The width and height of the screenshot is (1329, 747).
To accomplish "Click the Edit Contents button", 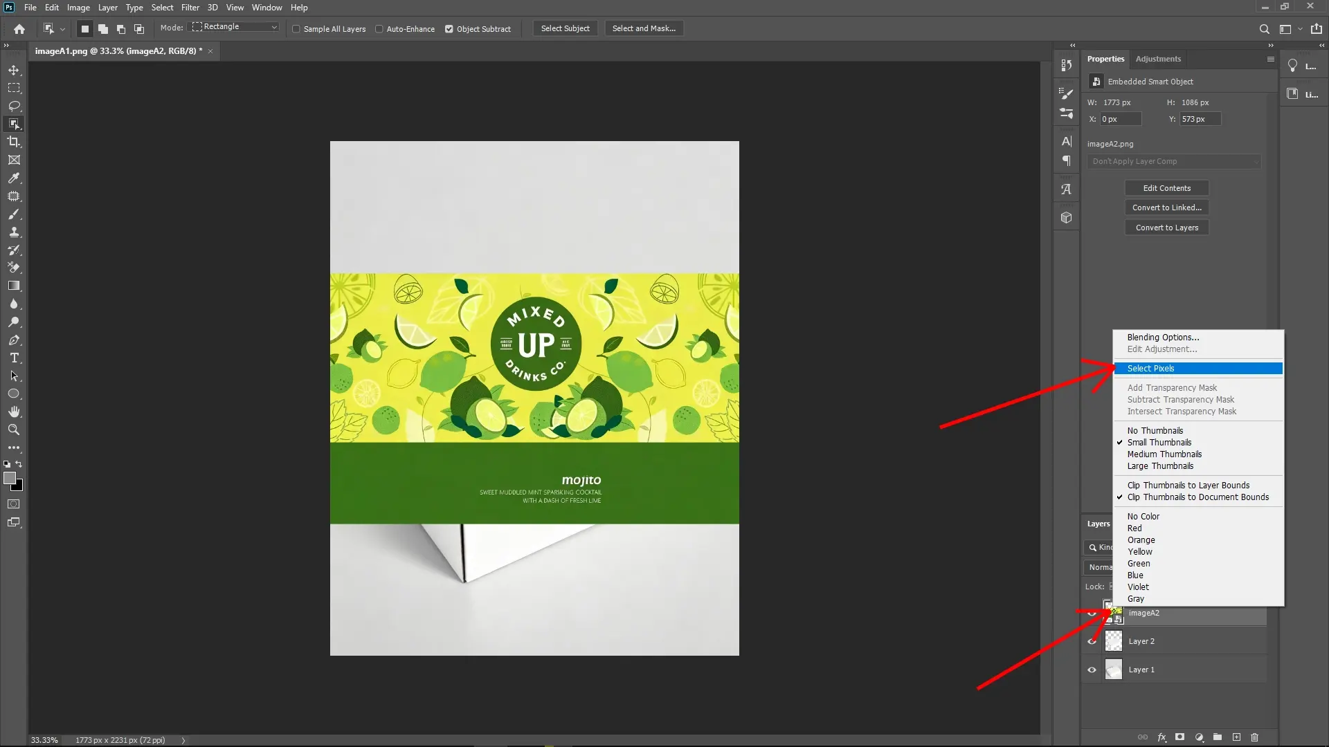I will pyautogui.click(x=1166, y=187).
